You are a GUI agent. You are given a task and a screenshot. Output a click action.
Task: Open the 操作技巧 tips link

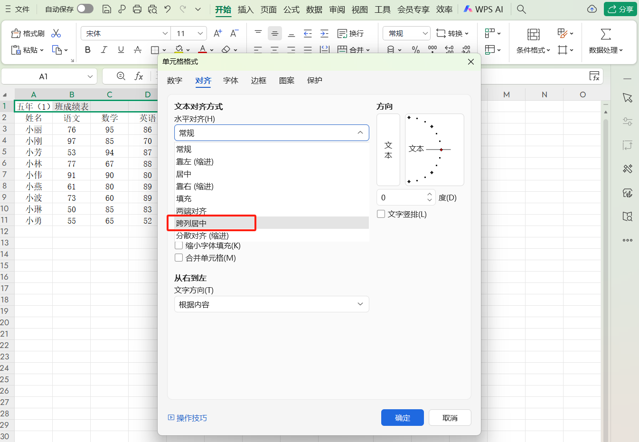tap(188, 418)
